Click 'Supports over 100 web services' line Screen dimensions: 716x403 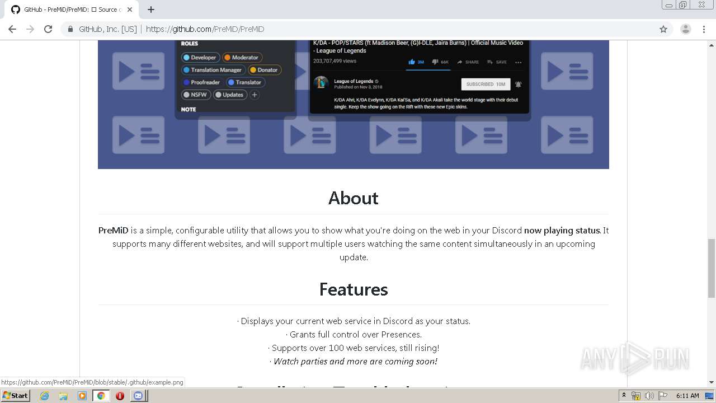point(354,348)
